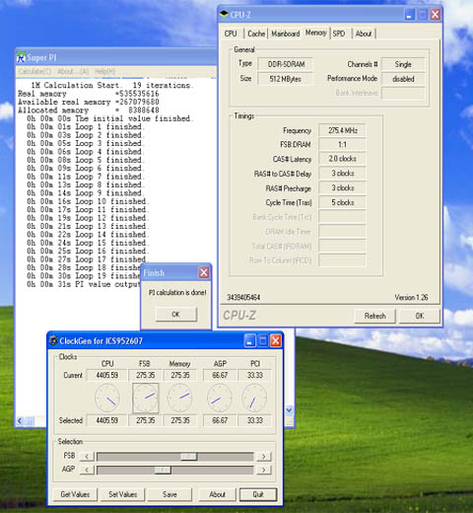
Task: Close the Finish dialog with X
Action: 204,272
